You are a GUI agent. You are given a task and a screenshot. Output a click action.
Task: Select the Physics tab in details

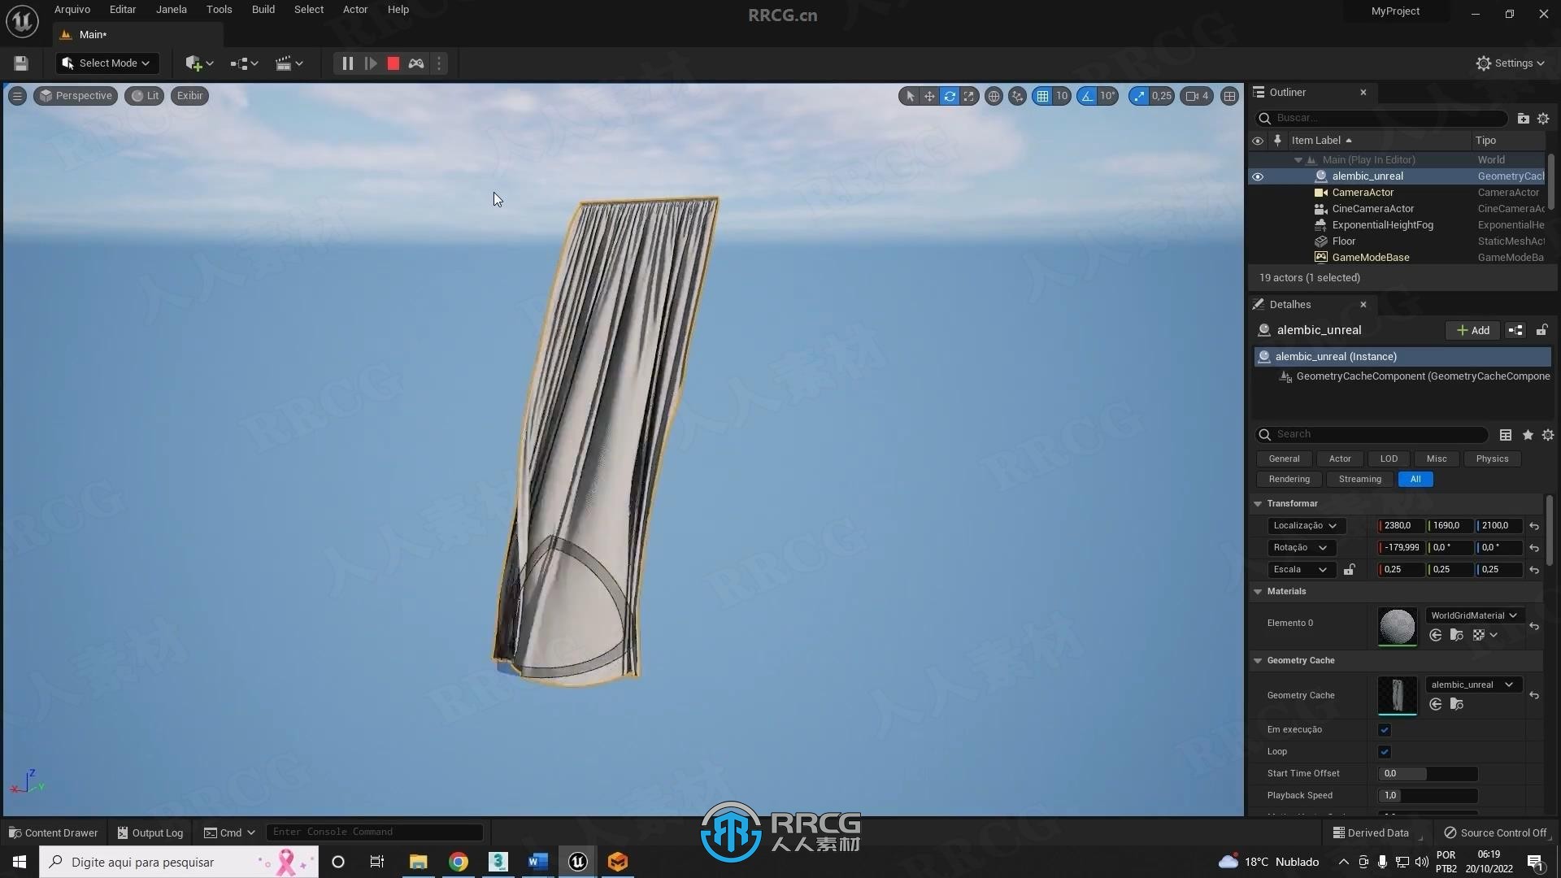click(1493, 459)
